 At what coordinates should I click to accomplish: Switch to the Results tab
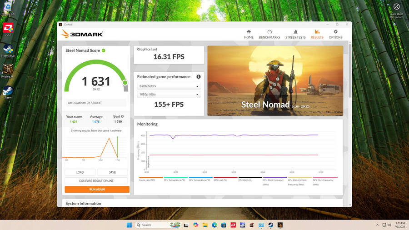(317, 34)
